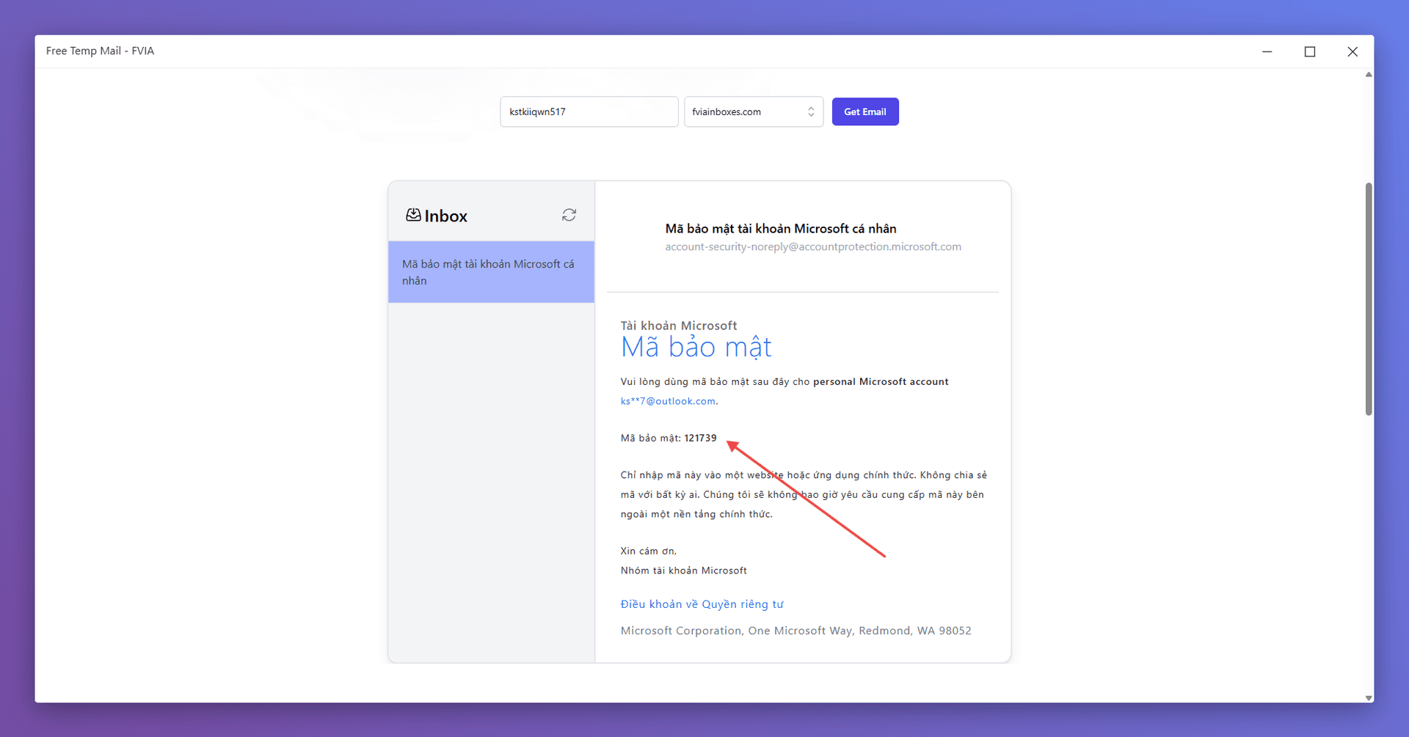Click the large blue Mã bảo mật heading

pyautogui.click(x=696, y=347)
